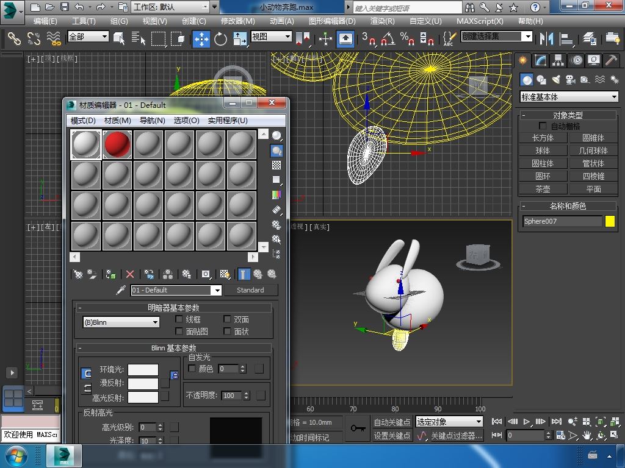Open the 01 - Default material name dropdown
Image resolution: width=625 pixels, height=468 pixels.
(176, 290)
